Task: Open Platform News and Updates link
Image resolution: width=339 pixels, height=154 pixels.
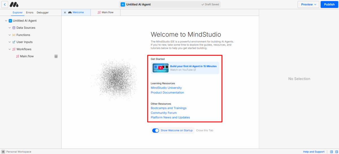Action: 170,117
